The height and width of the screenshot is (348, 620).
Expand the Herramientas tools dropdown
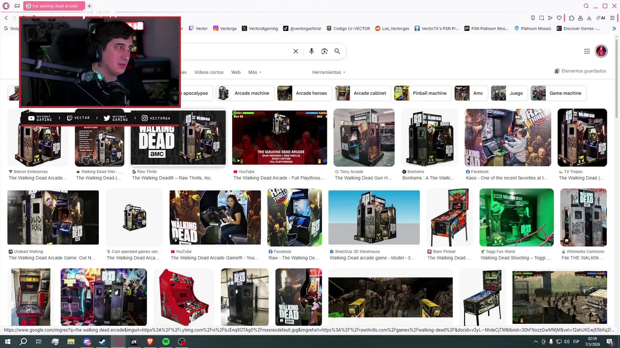point(329,72)
